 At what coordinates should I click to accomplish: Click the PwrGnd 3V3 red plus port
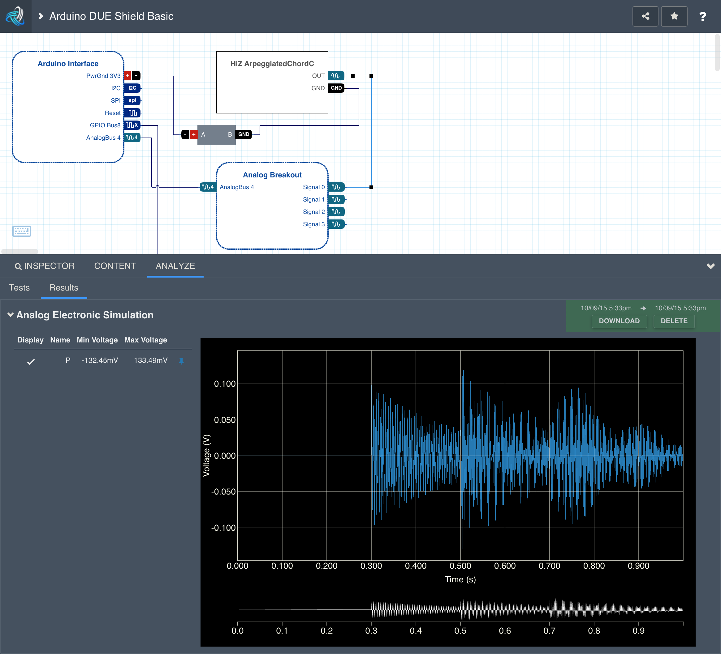pos(127,76)
